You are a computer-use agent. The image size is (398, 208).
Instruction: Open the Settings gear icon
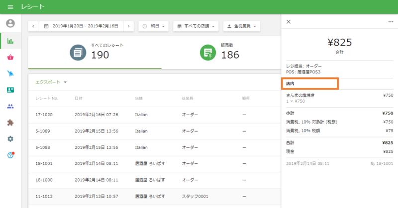click(x=10, y=139)
